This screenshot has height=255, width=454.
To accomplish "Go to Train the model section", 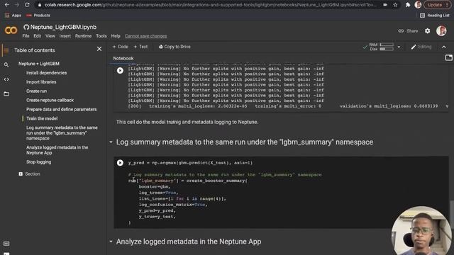I will (x=42, y=118).
